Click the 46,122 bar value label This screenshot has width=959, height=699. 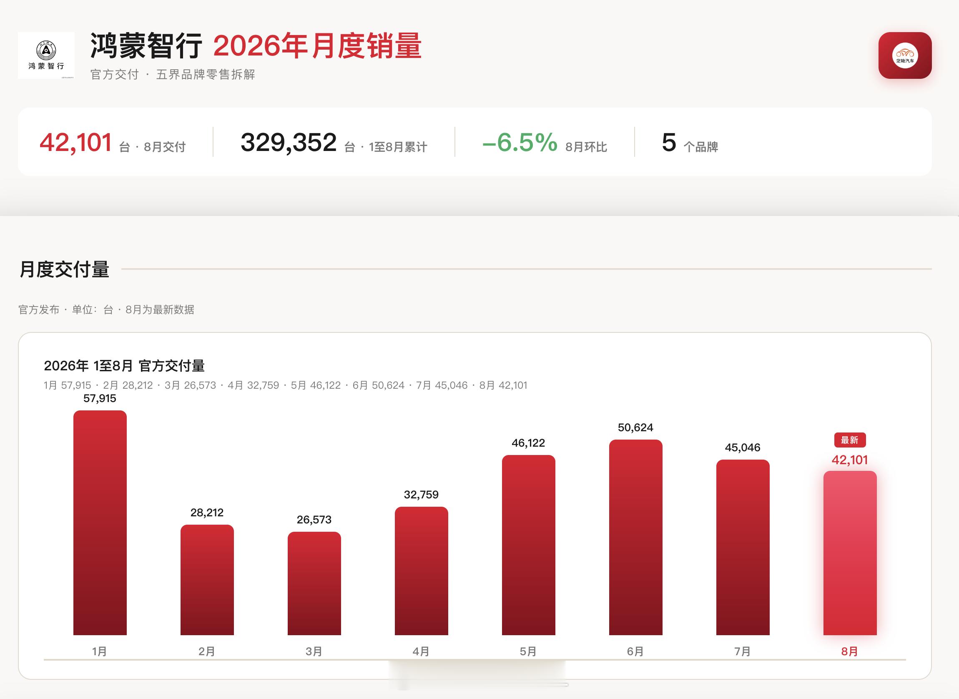[528, 443]
